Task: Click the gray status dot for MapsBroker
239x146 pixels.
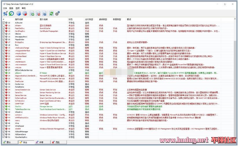Action: point(6,40)
